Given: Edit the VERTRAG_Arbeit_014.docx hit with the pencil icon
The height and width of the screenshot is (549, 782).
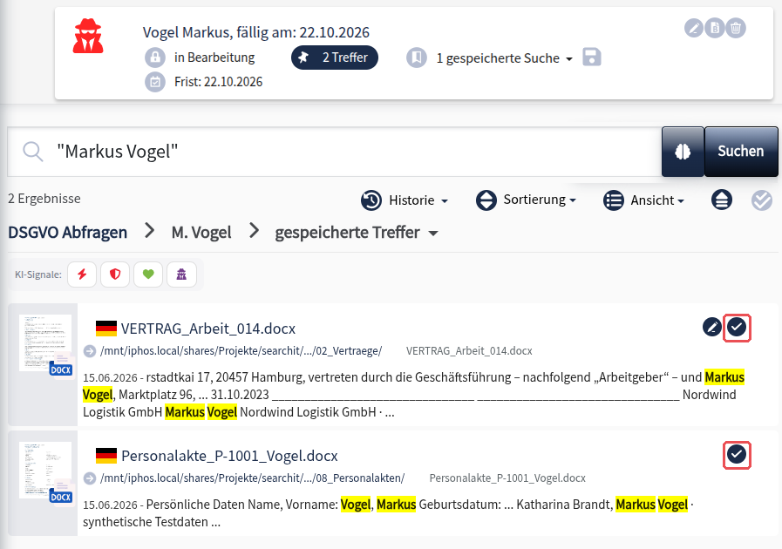Looking at the screenshot, I should coord(712,327).
